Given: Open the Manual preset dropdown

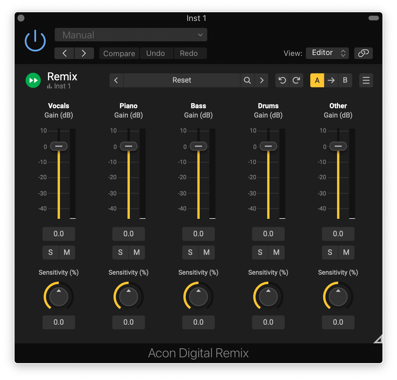Looking at the screenshot, I should click(131, 35).
